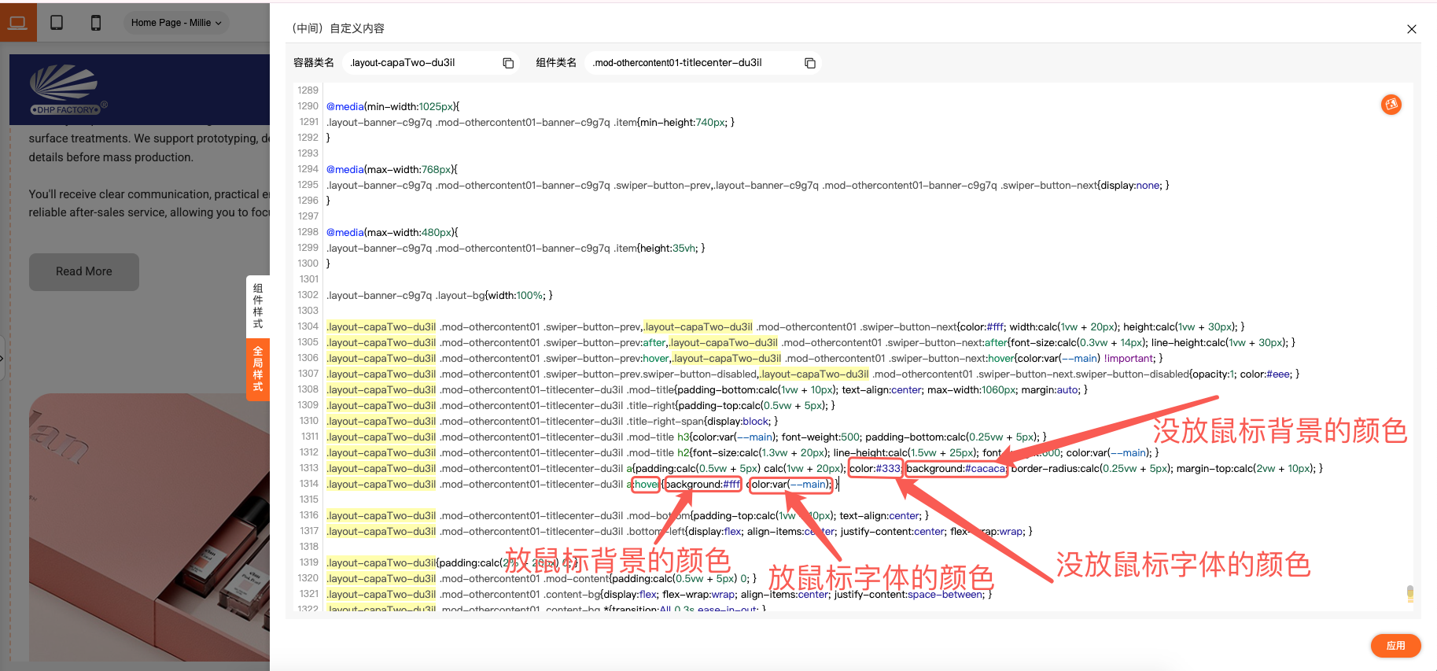Screen dimensions: 1437x671
Task: Select the 全局样式 tab
Action: point(258,369)
